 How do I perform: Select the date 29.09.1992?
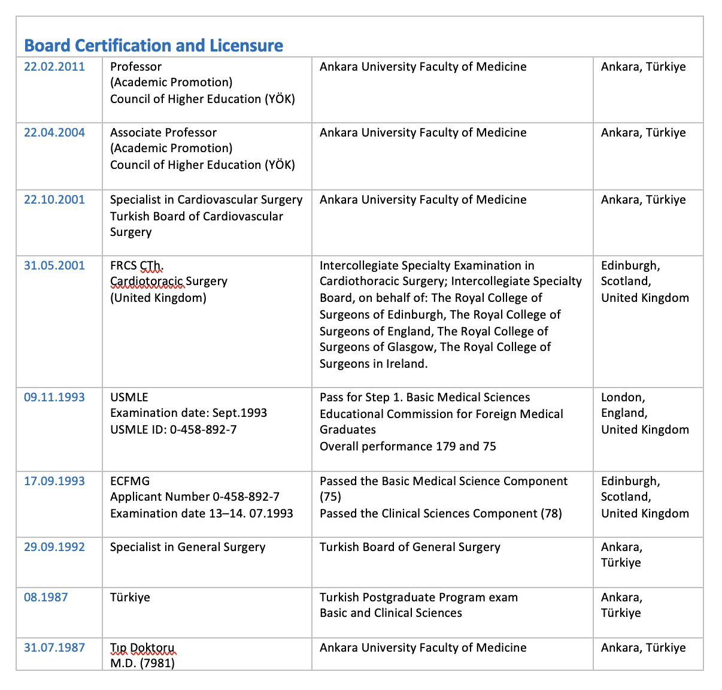[x=54, y=547]
